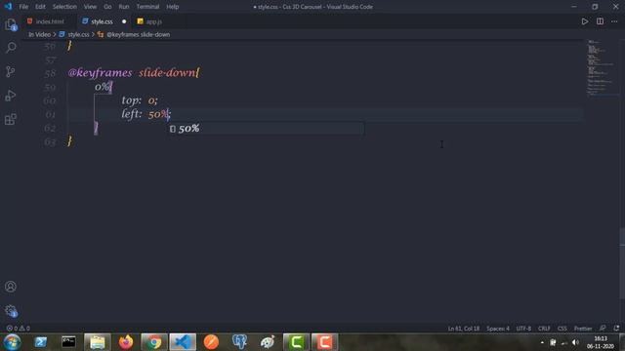Screen dimensions: 625x351
Task: Change file encoding UTF-8
Action: tap(523, 329)
